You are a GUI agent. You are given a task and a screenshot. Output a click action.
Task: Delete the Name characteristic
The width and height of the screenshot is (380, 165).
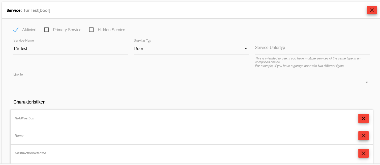[363, 136]
